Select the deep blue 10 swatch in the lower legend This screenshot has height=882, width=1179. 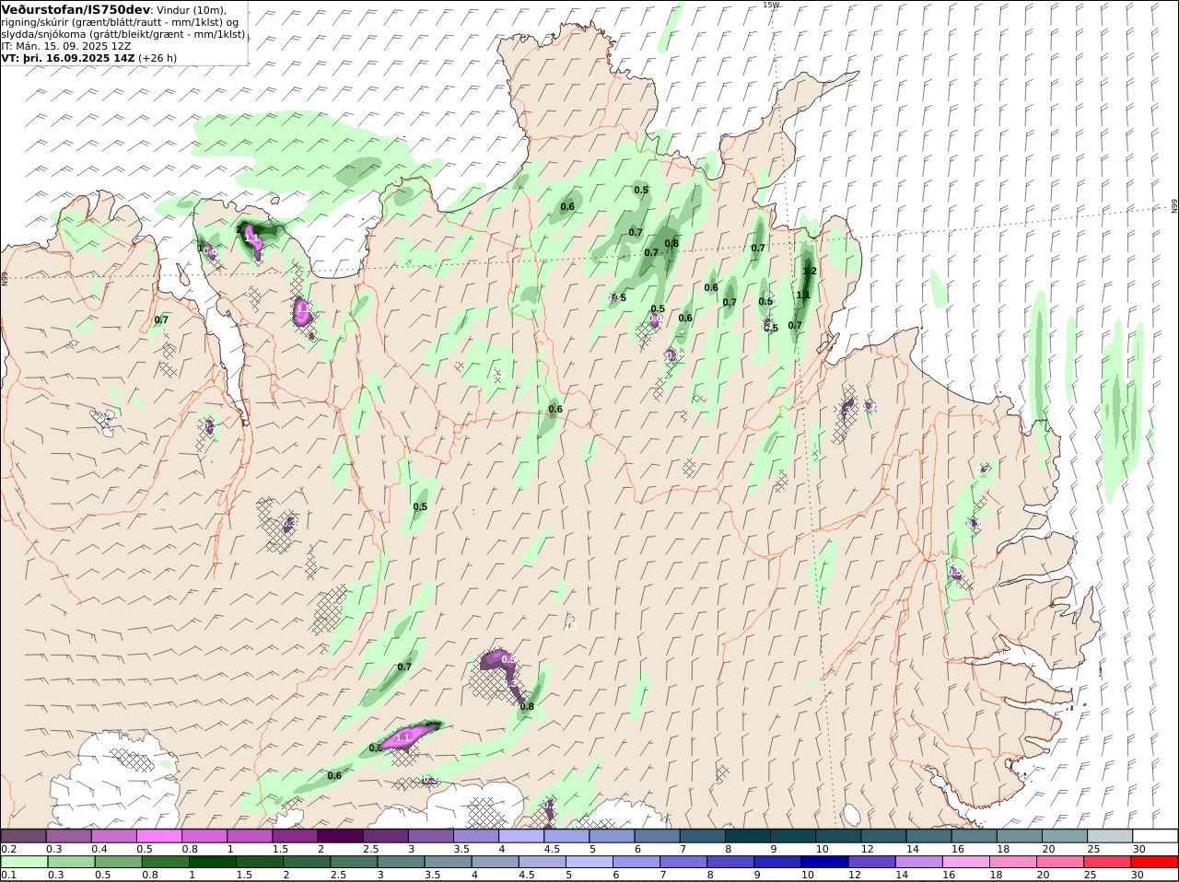(823, 862)
